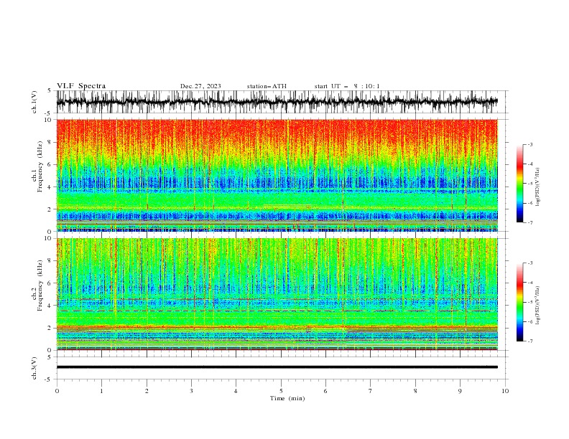
Task: Click time axis tick label "2"
Action: tap(147, 391)
